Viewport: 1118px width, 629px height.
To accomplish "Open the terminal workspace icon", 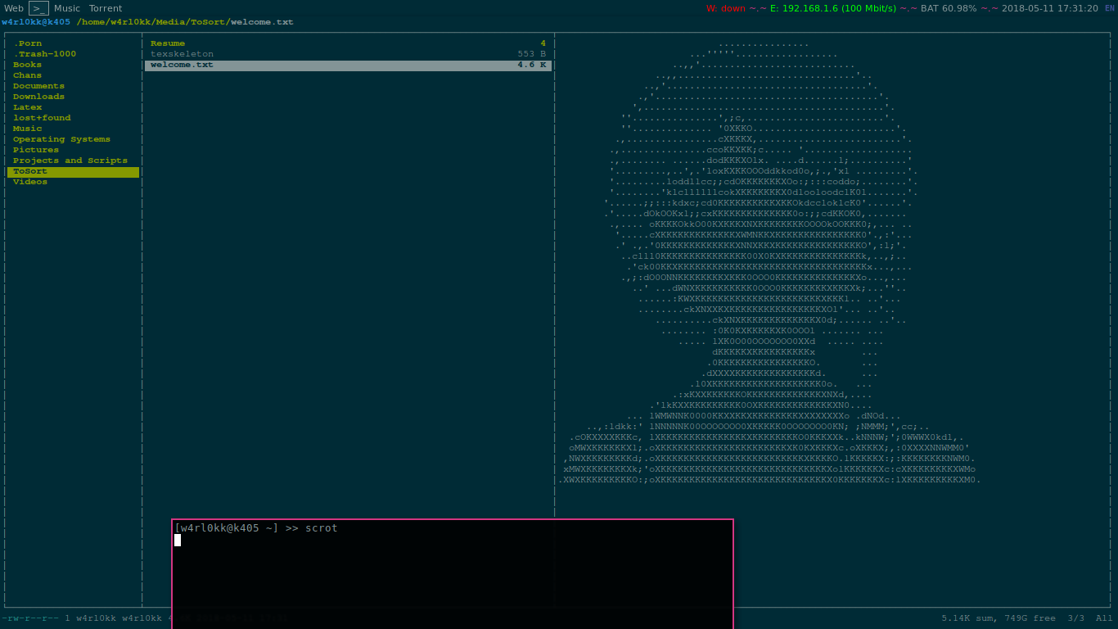I will tap(38, 8).
